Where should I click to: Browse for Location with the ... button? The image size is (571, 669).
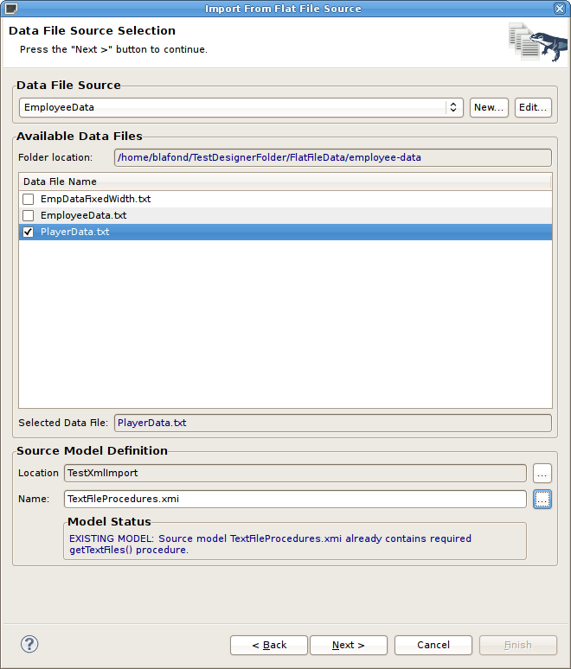tap(542, 473)
